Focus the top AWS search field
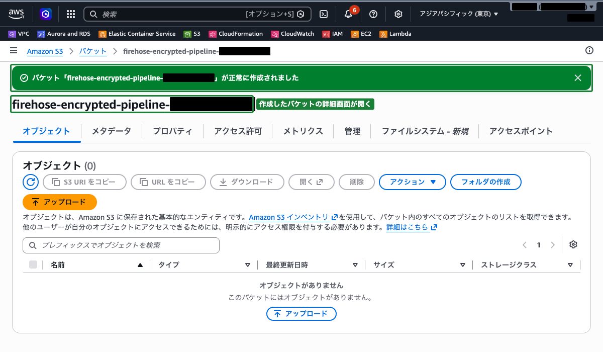Screen dimensions: 603x352 197,14
